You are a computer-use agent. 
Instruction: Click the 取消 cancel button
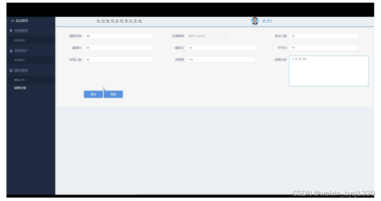pyautogui.click(x=113, y=94)
